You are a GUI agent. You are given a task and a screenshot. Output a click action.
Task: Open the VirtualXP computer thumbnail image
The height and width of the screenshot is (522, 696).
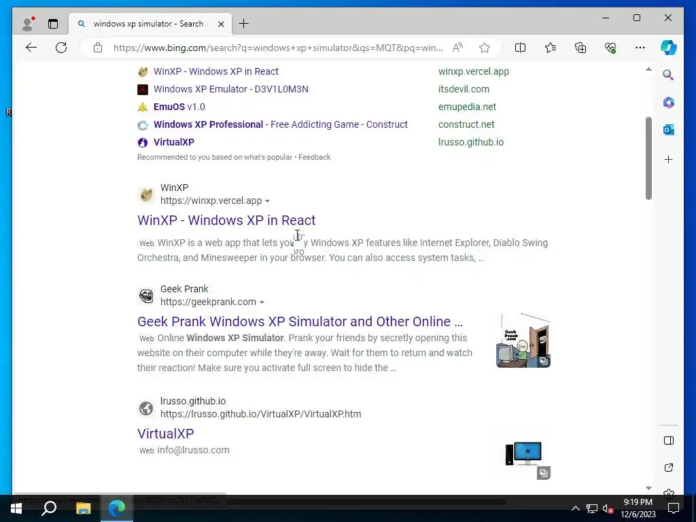coord(523,453)
